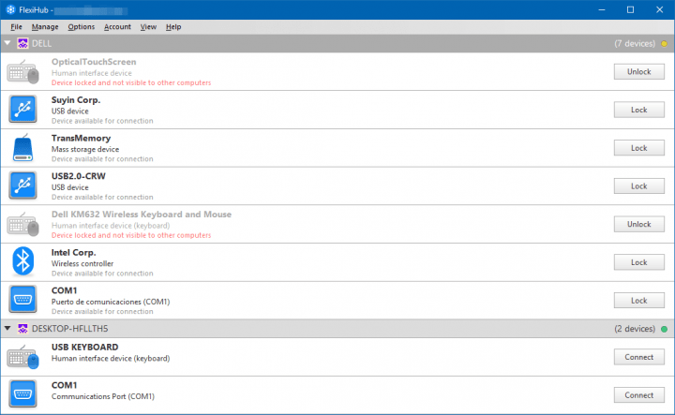Lock the Suyin Corp. USB device
This screenshot has height=415, width=675.
tap(638, 110)
